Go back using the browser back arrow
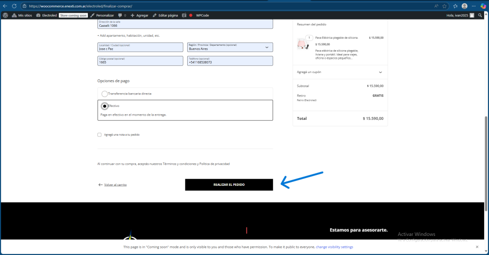This screenshot has width=489, height=255. (x=5, y=6)
